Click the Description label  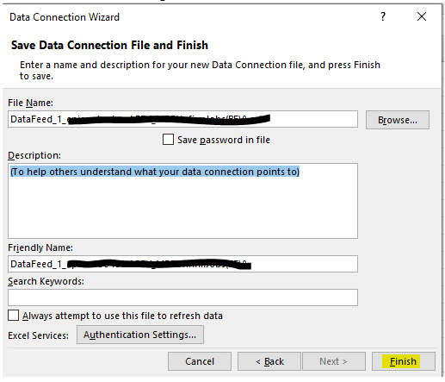(x=34, y=155)
